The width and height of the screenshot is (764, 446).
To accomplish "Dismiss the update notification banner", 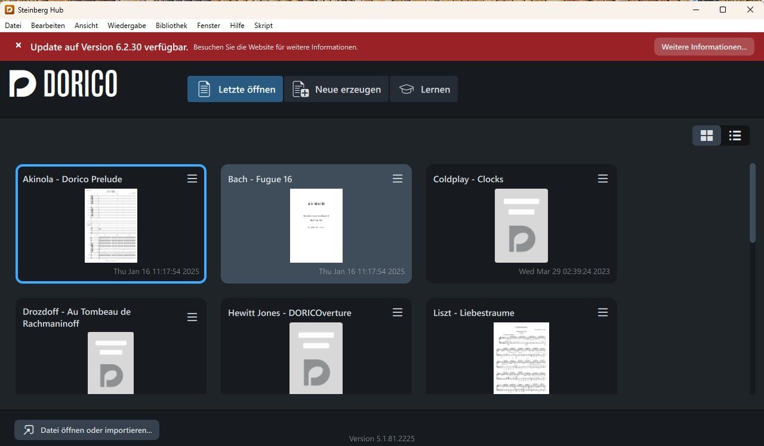I will 19,45.
